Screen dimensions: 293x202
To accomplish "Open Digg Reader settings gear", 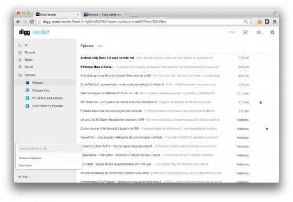I will pos(272,32).
